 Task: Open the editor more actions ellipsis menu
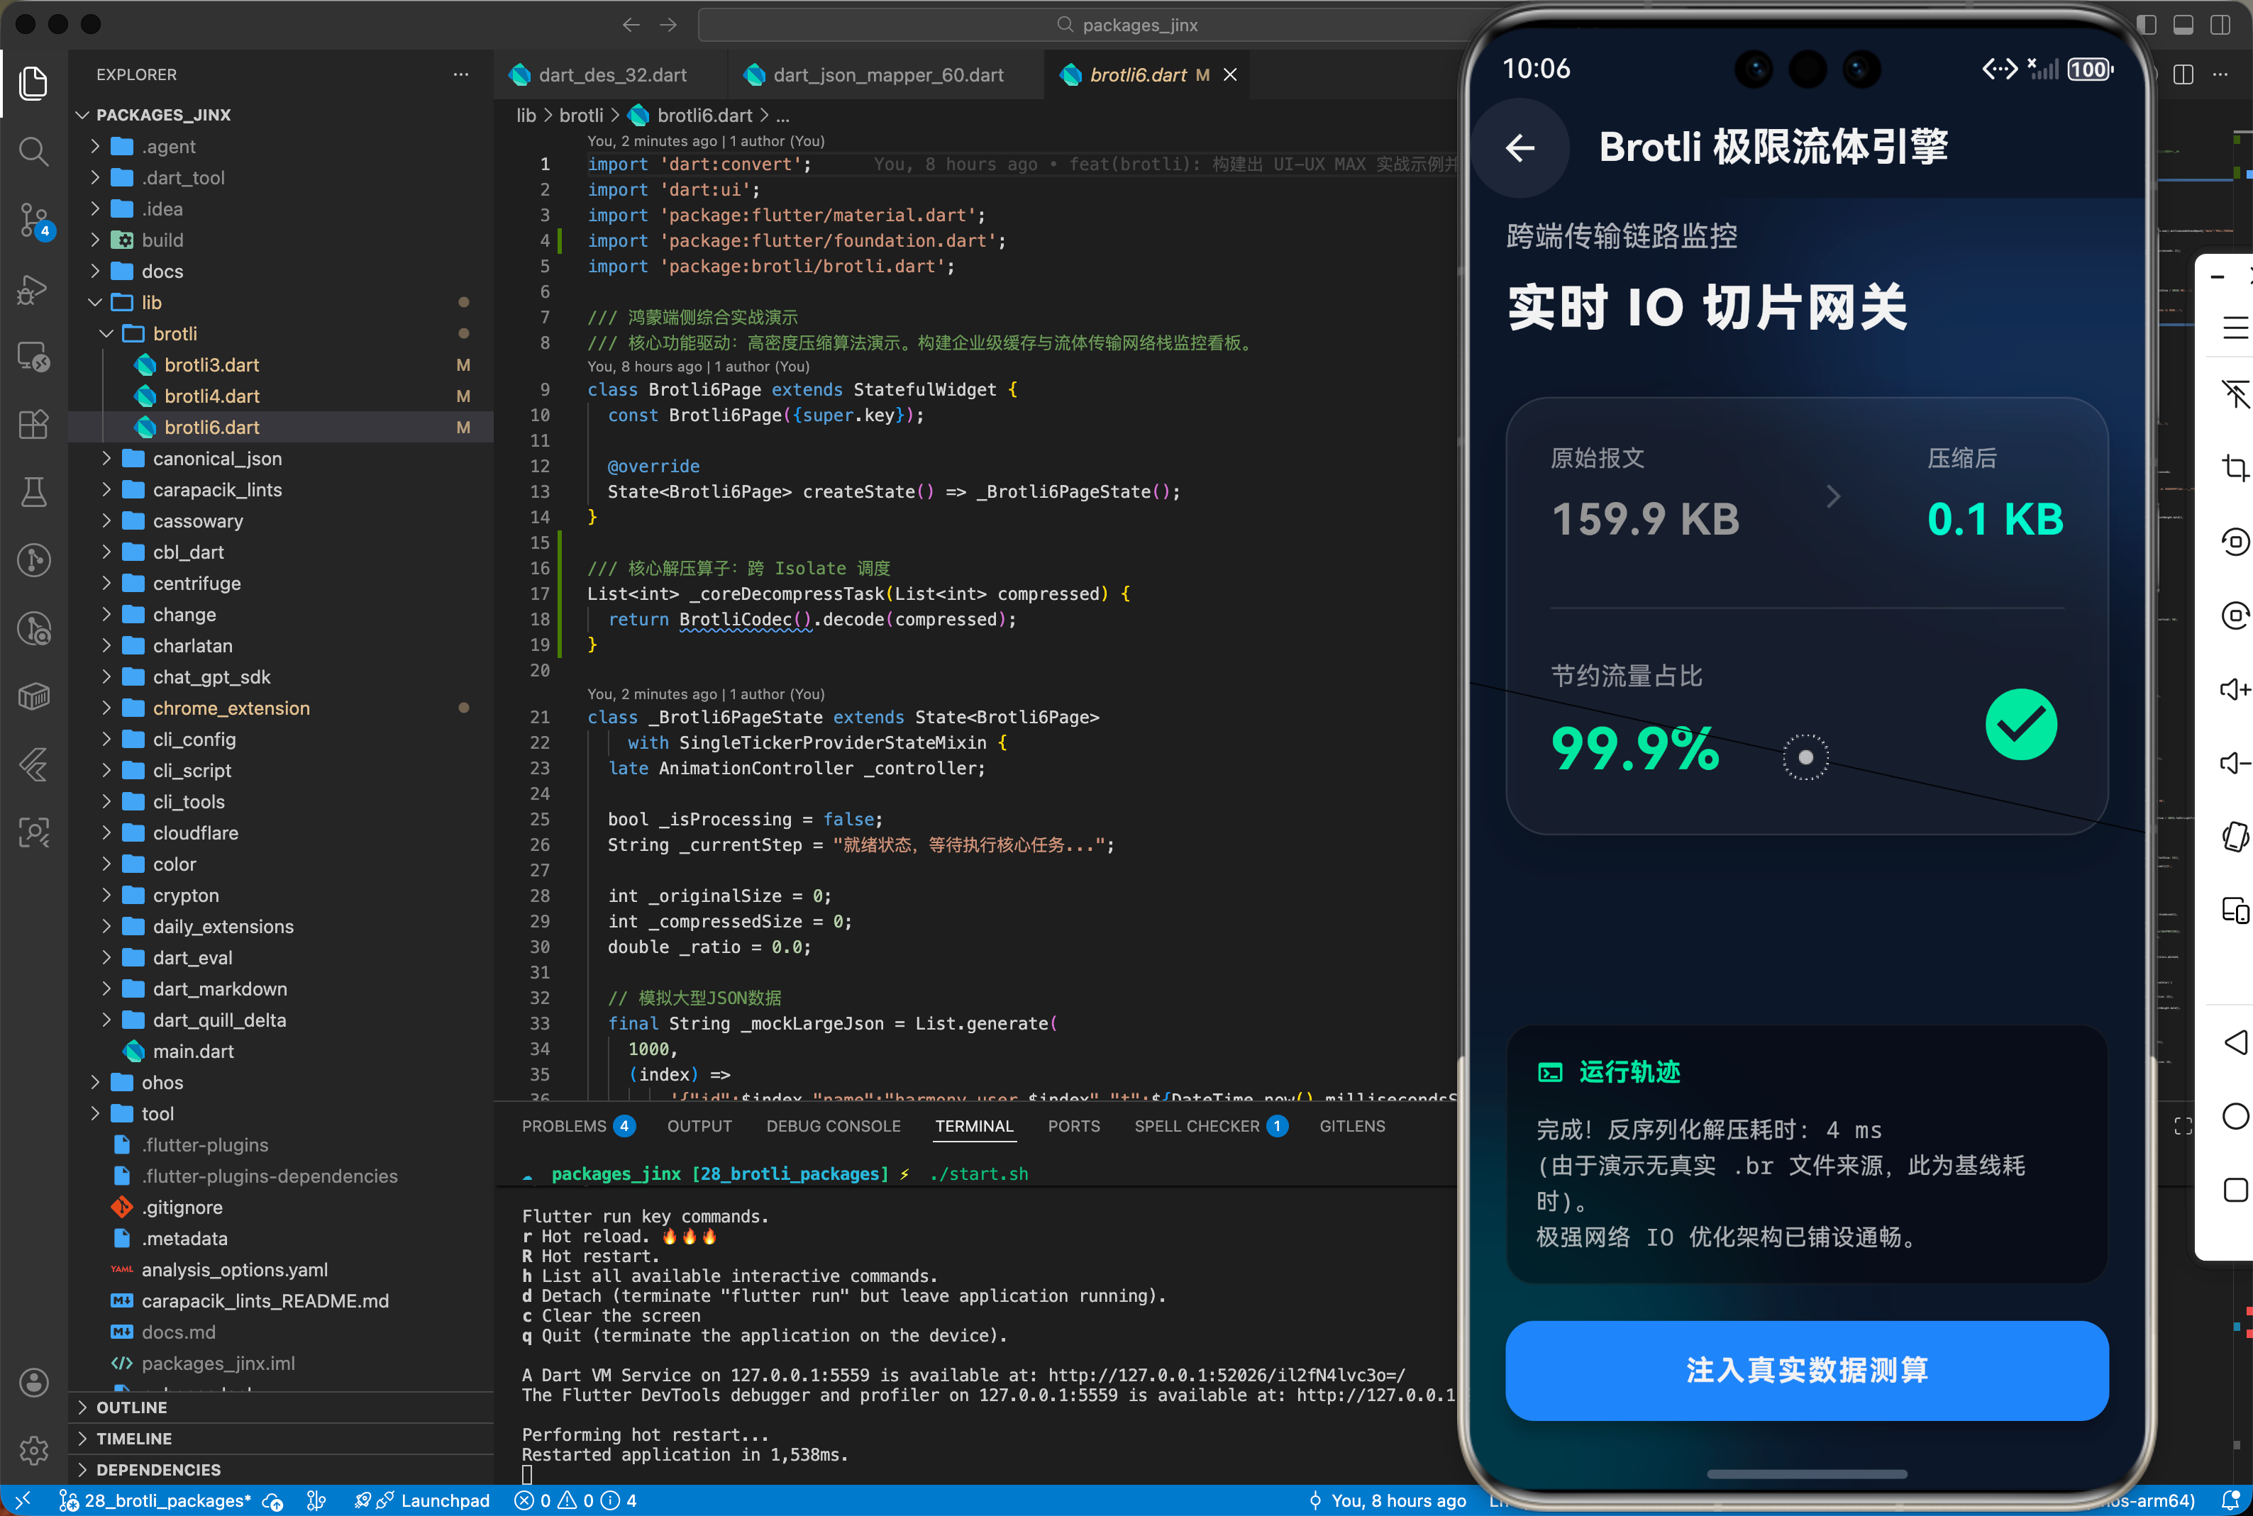coord(2220,74)
